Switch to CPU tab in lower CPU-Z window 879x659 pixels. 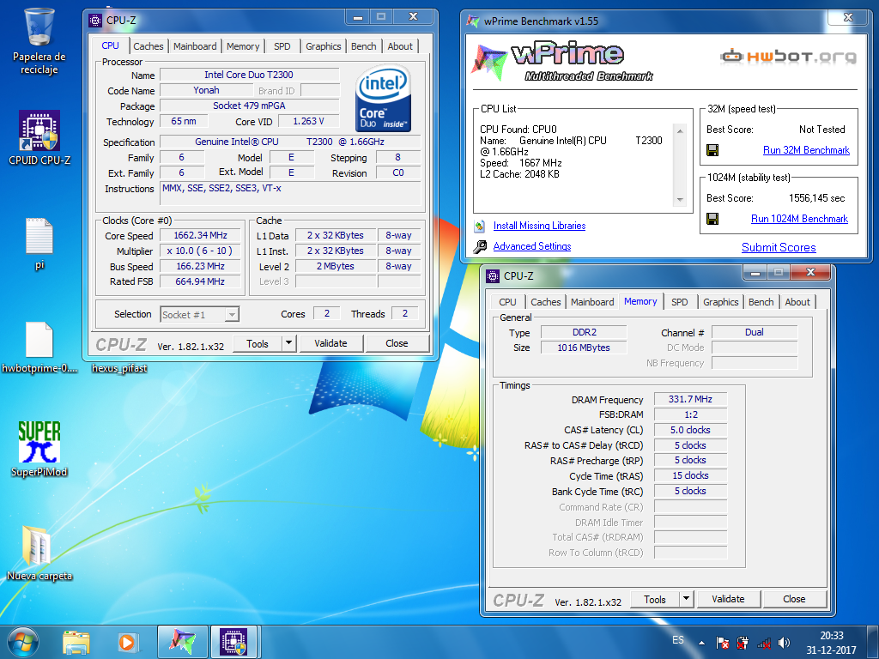pos(507,302)
